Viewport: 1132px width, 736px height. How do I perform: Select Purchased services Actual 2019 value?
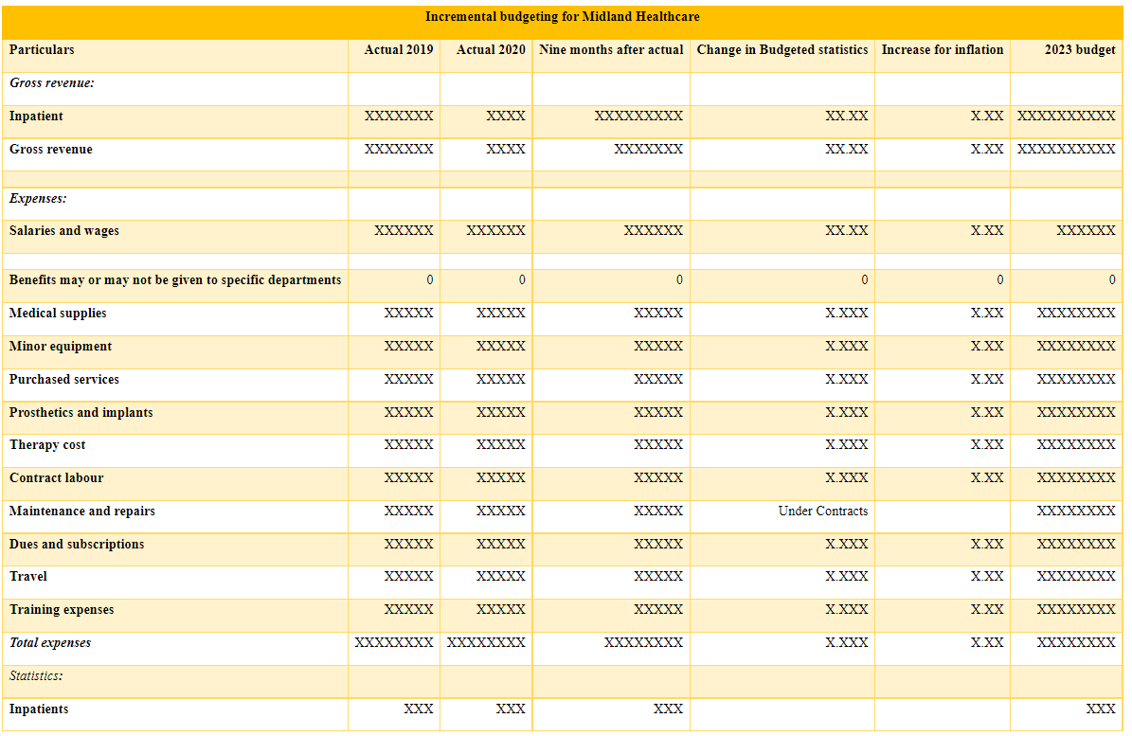point(408,380)
